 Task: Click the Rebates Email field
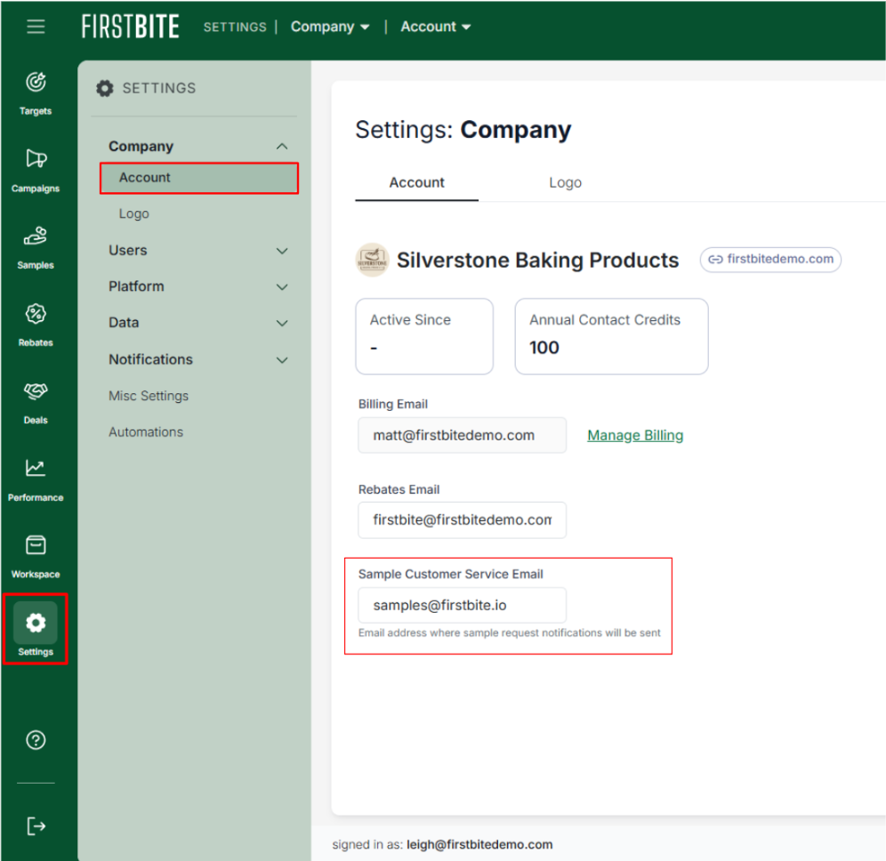[x=463, y=520]
